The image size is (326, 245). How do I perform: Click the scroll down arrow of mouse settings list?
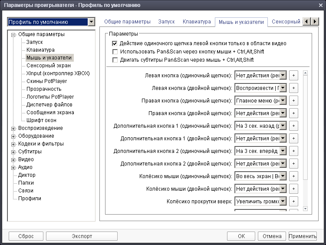pos(305,209)
